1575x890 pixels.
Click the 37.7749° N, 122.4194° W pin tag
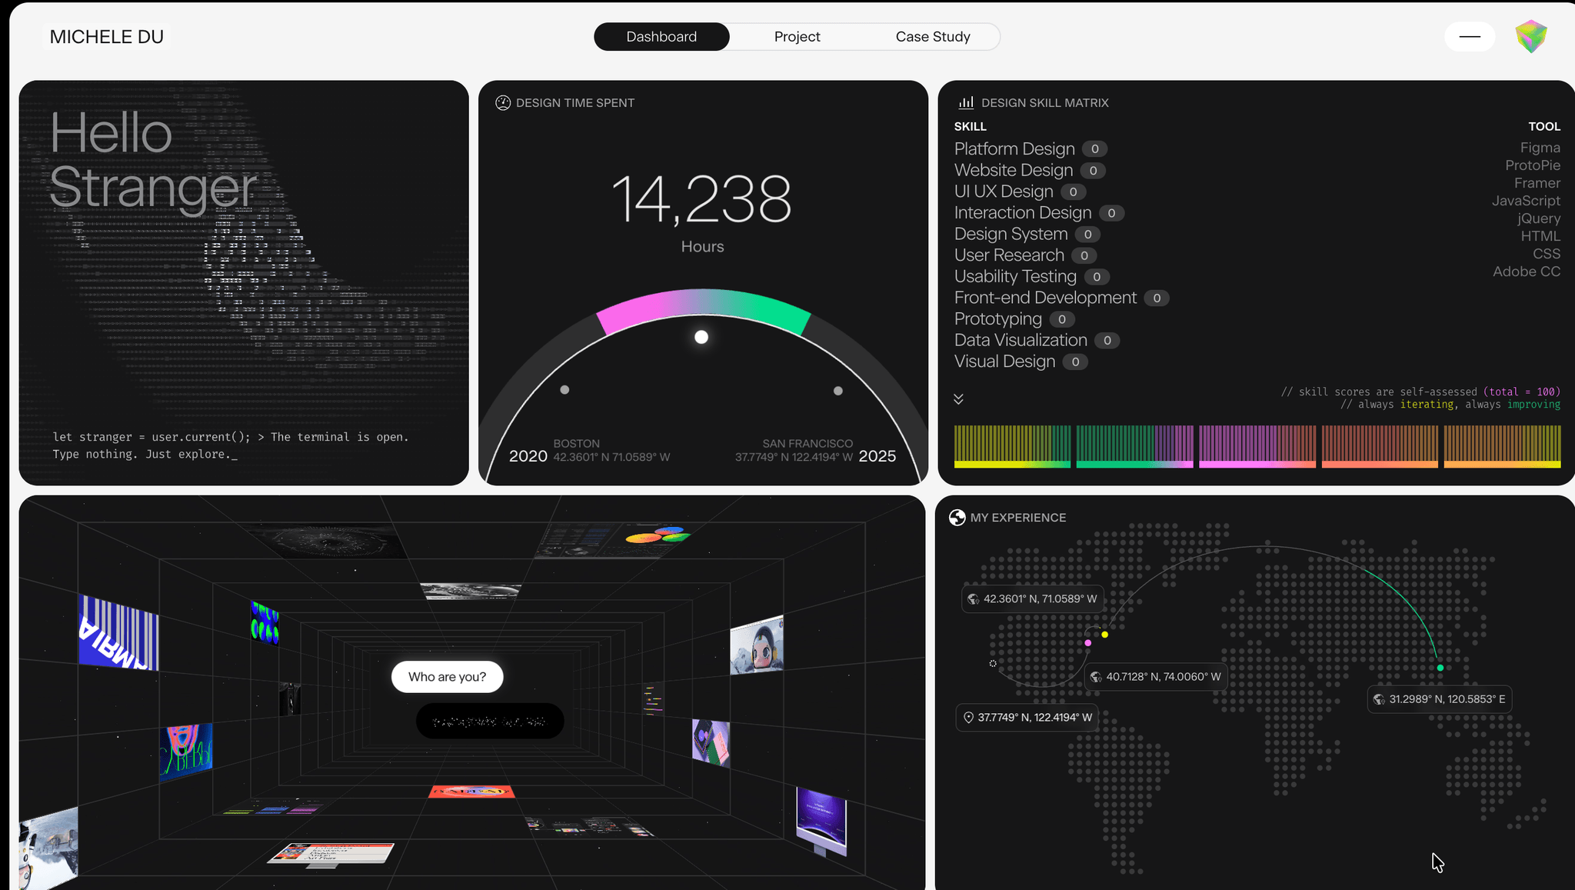coord(1027,717)
